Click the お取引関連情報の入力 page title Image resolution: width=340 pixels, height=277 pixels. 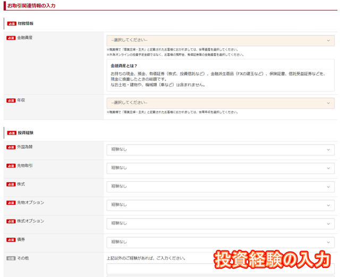(31, 6)
